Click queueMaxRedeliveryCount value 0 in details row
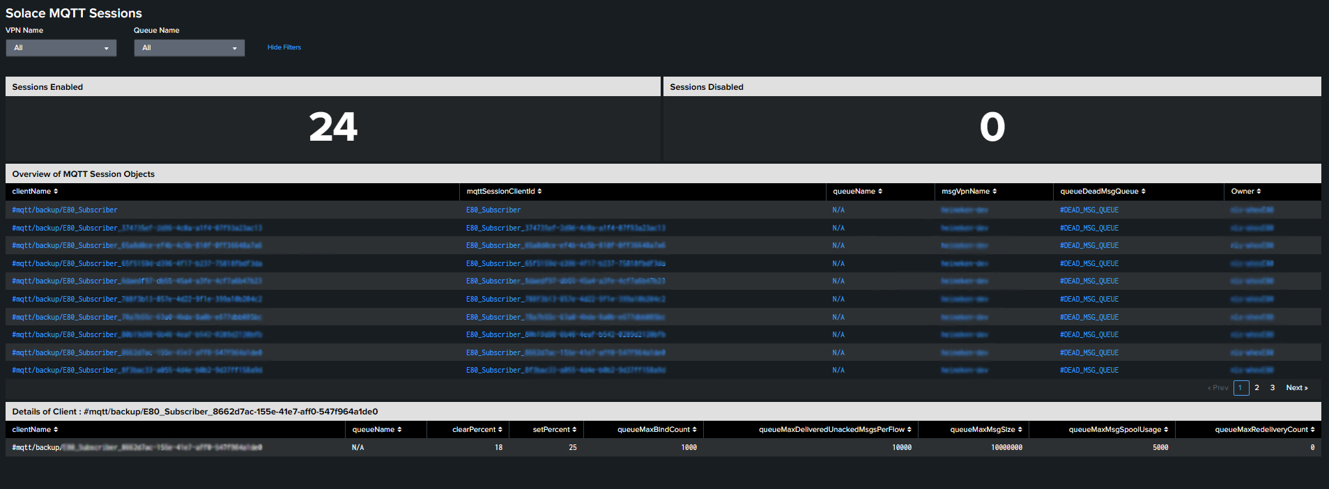 (x=1312, y=448)
